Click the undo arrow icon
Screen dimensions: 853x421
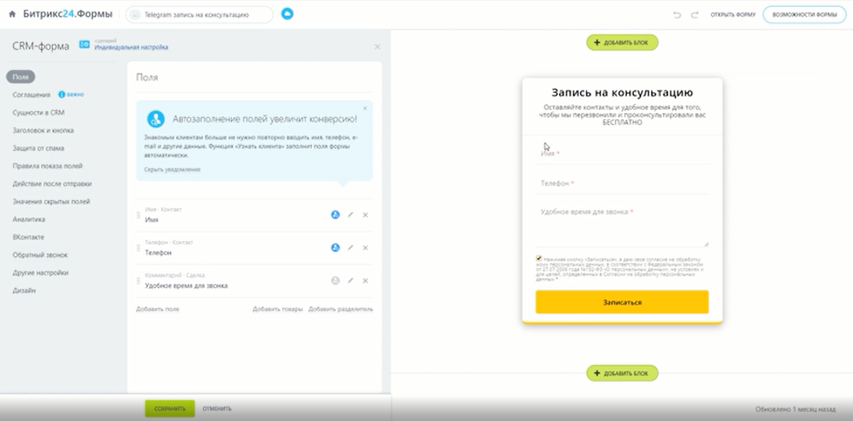point(677,14)
